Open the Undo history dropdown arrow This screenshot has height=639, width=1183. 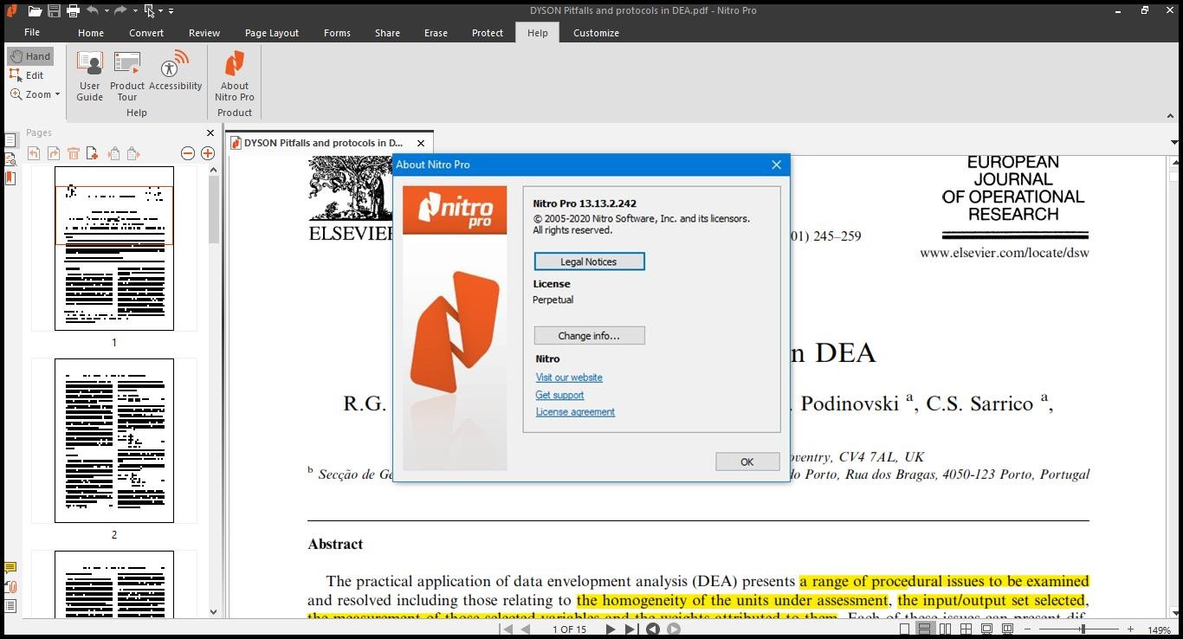click(107, 11)
